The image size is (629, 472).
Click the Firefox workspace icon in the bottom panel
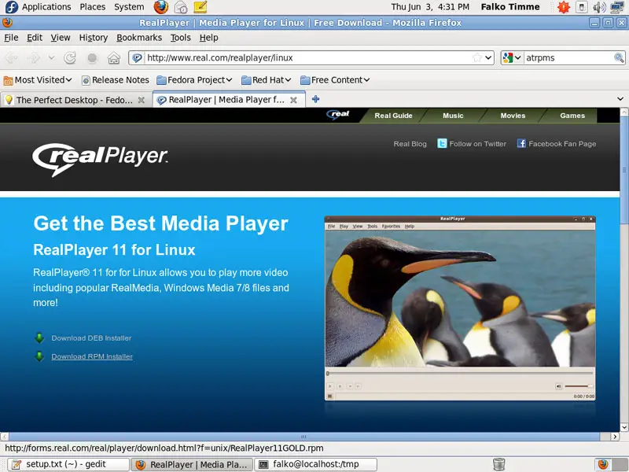[x=602, y=464]
